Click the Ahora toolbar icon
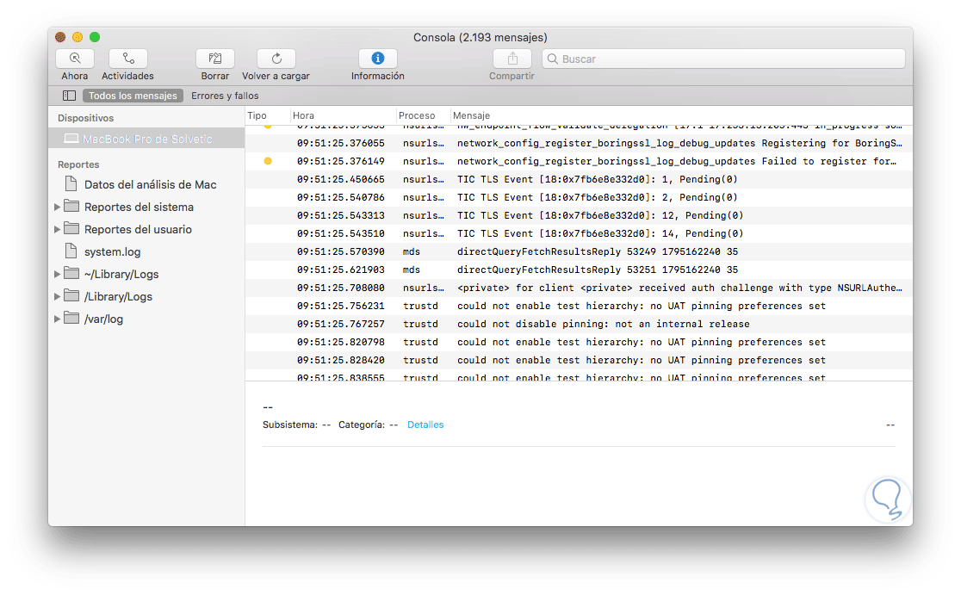The image size is (961, 595). click(75, 59)
